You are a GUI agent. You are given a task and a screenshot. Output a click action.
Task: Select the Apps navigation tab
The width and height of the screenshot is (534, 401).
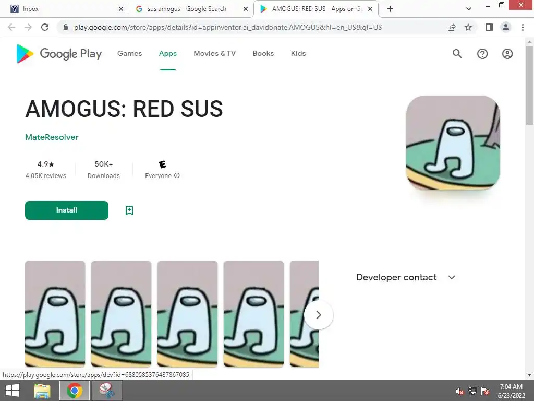tap(167, 54)
